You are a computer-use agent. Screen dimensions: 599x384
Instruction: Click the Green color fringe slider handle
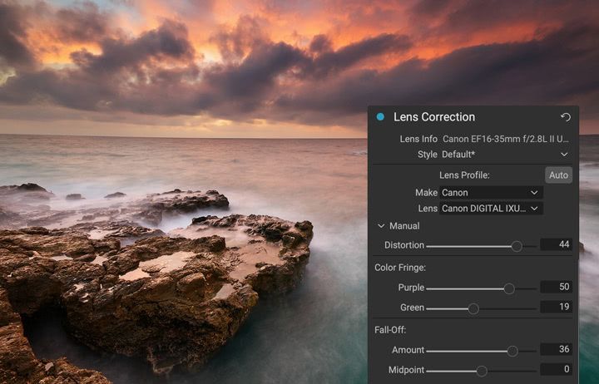(x=473, y=308)
